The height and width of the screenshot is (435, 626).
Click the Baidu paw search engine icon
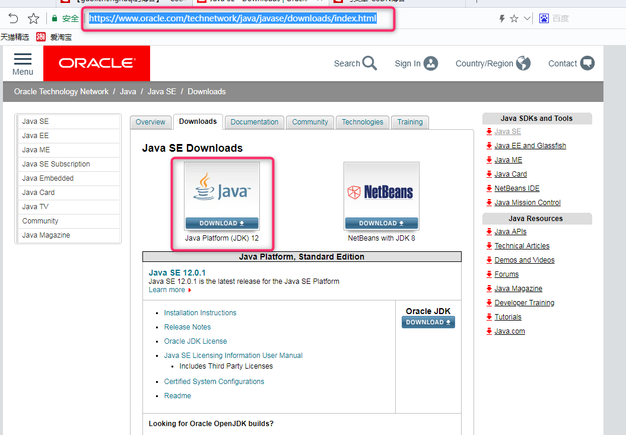544,18
